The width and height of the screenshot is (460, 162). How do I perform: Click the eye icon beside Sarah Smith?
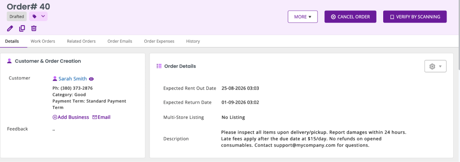coord(91,79)
